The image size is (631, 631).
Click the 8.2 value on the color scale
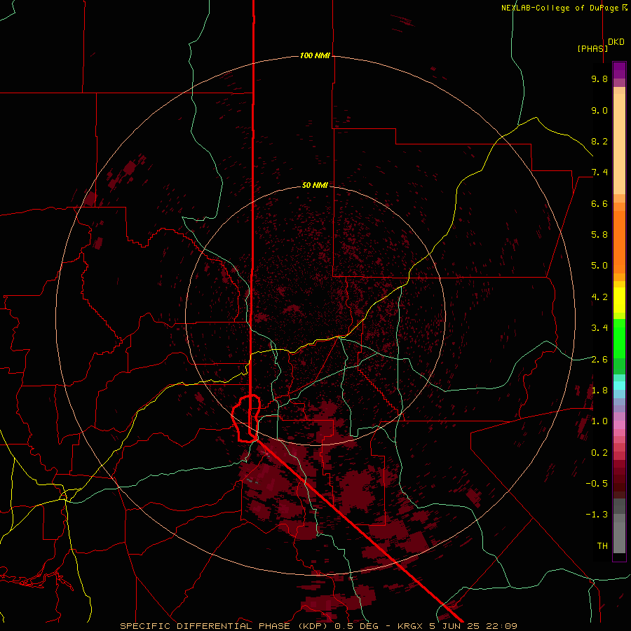(x=599, y=141)
